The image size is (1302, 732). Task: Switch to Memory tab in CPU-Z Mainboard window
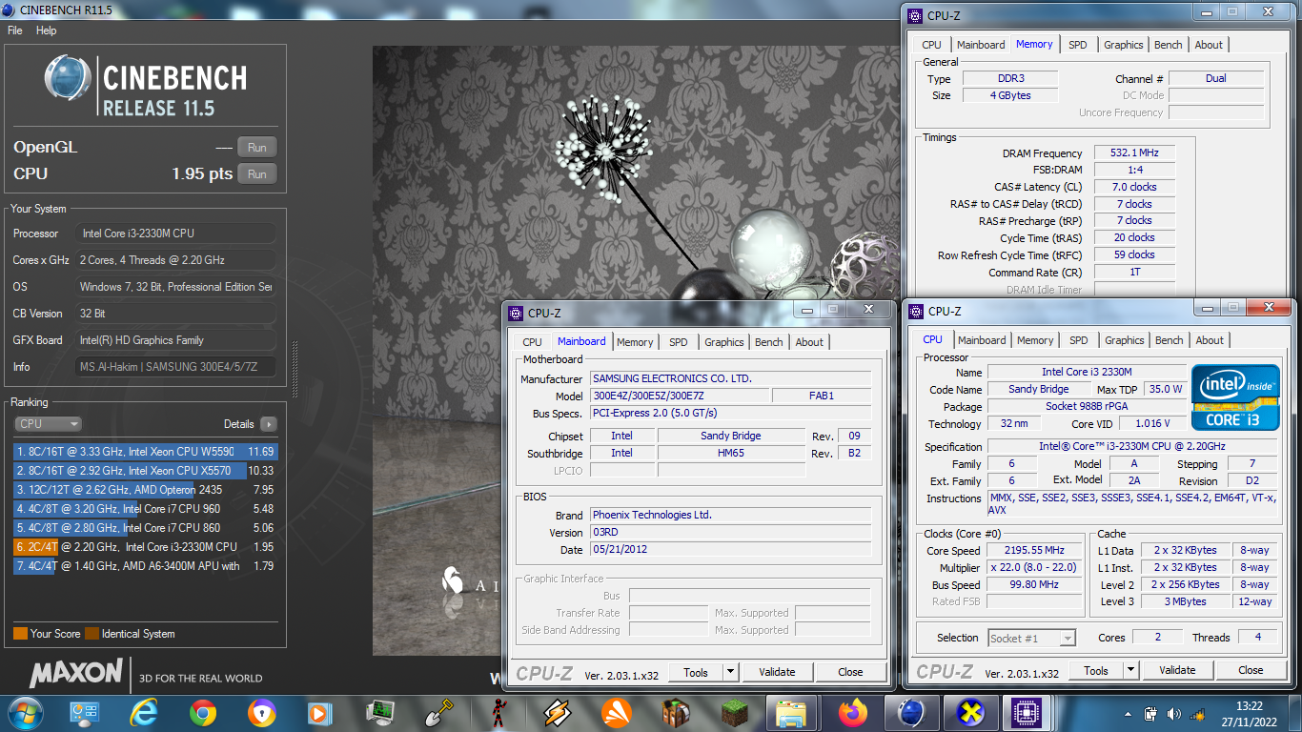(635, 342)
